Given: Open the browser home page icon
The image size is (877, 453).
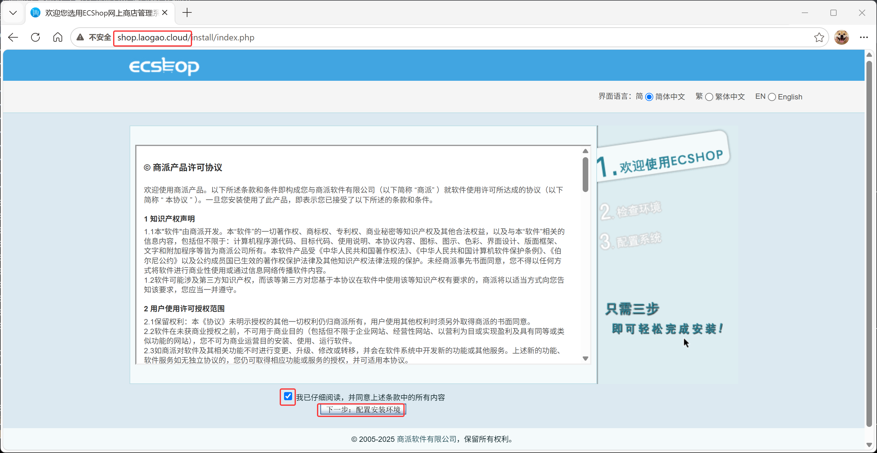Looking at the screenshot, I should 58,37.
